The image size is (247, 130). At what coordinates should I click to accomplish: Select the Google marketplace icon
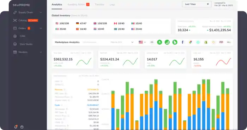click(x=191, y=42)
